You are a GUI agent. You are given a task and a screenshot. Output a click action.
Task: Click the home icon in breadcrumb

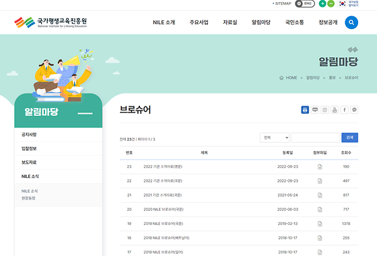pyautogui.click(x=281, y=77)
